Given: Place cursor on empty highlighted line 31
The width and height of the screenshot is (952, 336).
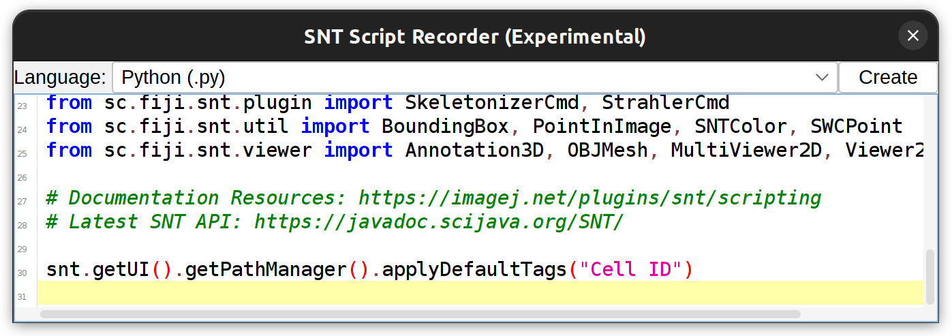Looking at the screenshot, I should 480,293.
